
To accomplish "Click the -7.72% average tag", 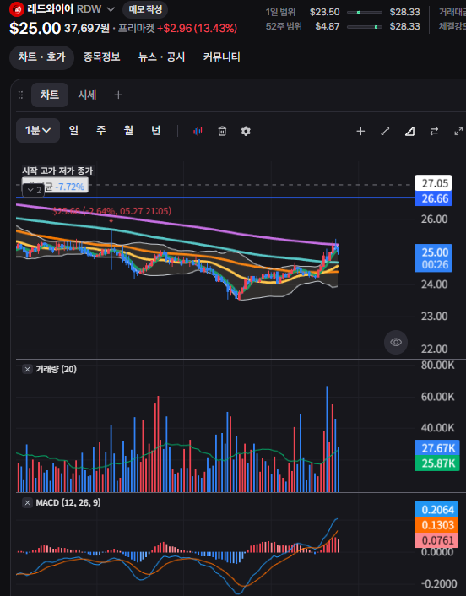I will pos(69,187).
